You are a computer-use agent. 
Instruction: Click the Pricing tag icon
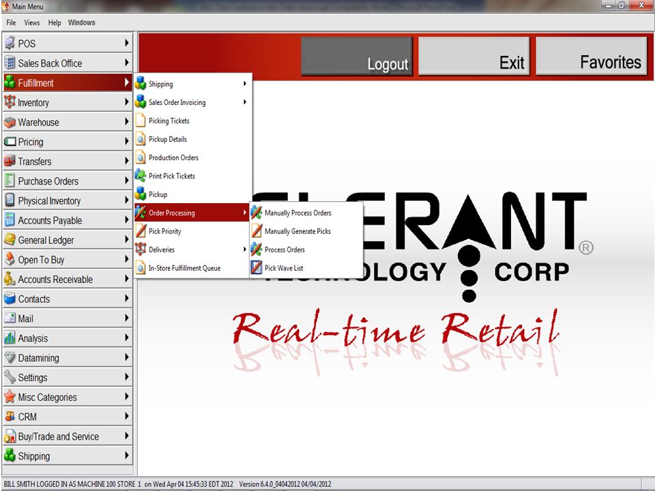[10, 142]
